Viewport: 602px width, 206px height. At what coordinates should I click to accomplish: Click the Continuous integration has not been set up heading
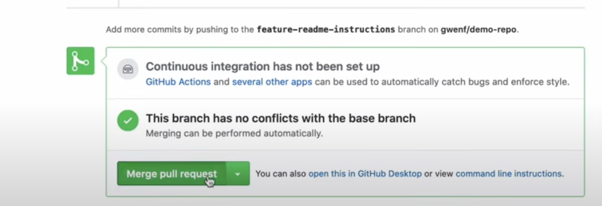(x=262, y=66)
